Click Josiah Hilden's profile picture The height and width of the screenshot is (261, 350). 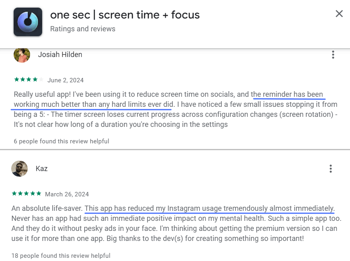22,55
